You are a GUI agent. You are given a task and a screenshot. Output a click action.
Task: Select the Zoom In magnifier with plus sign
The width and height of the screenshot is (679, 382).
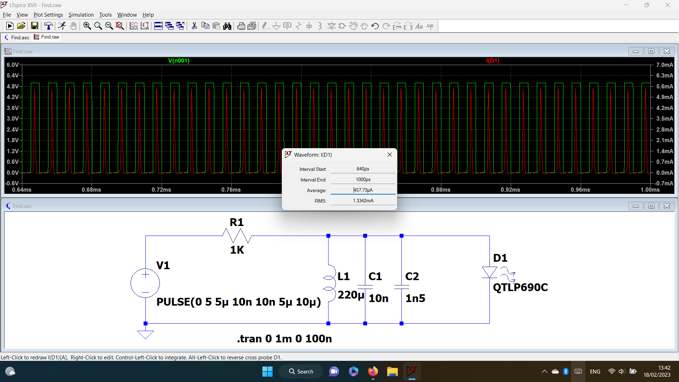click(x=87, y=26)
